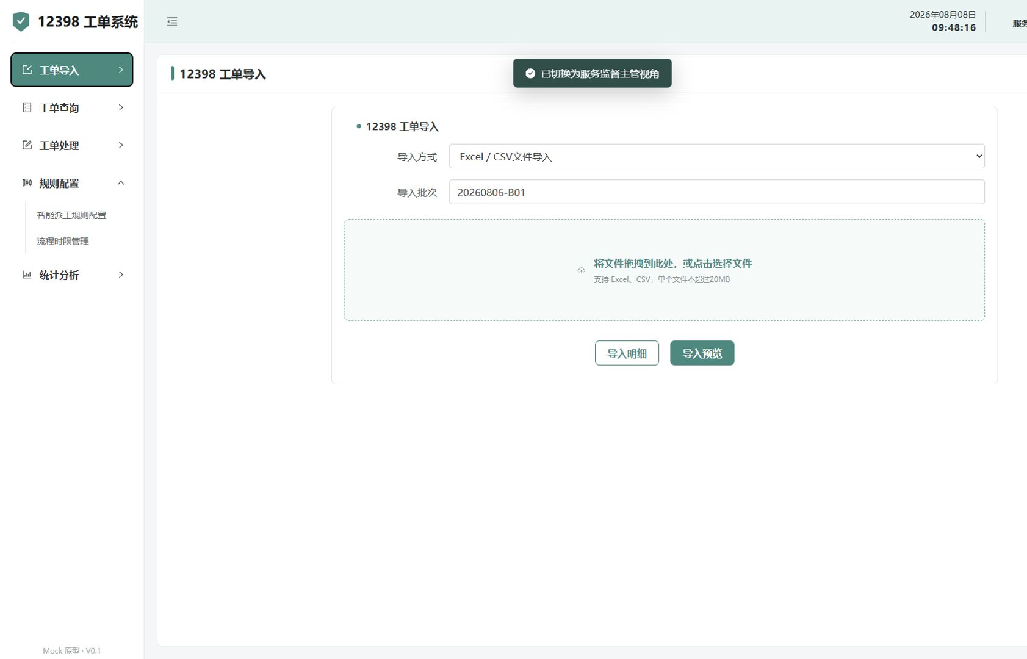The width and height of the screenshot is (1027, 659).
Task: Expand the 统计分析 menu chevron
Action: click(x=121, y=275)
